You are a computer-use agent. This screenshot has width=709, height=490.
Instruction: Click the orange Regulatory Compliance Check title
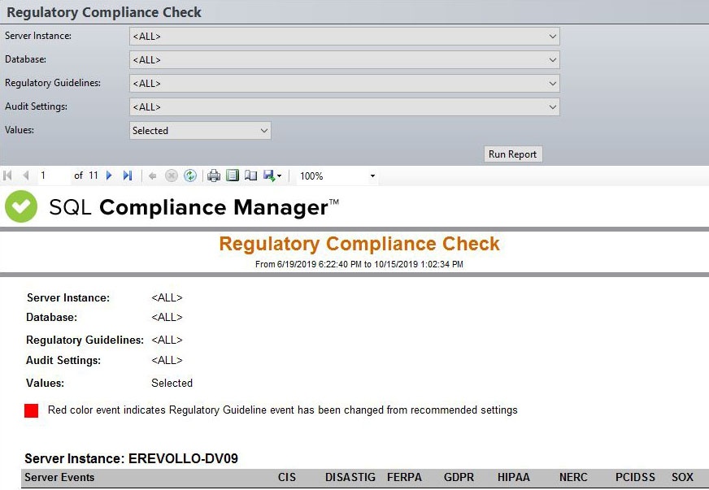359,244
